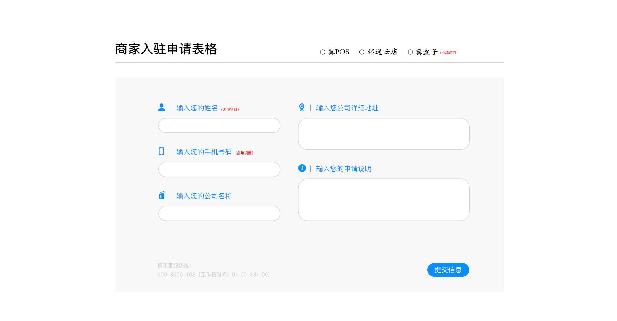Choose the 环通云店 radio option
617x321 pixels.
pos(362,52)
